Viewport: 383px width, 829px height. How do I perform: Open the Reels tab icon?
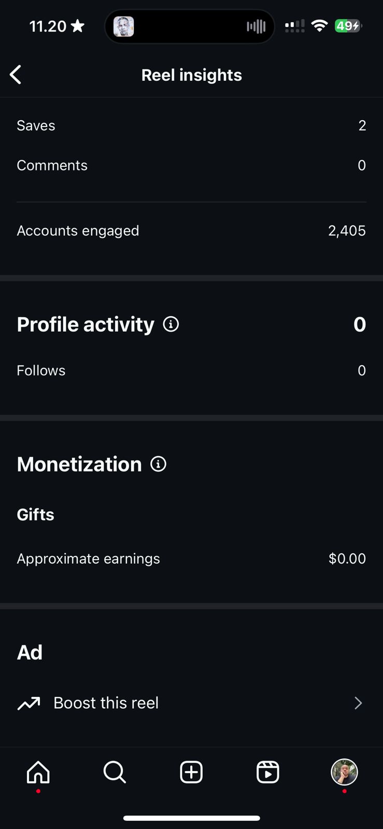(x=268, y=772)
